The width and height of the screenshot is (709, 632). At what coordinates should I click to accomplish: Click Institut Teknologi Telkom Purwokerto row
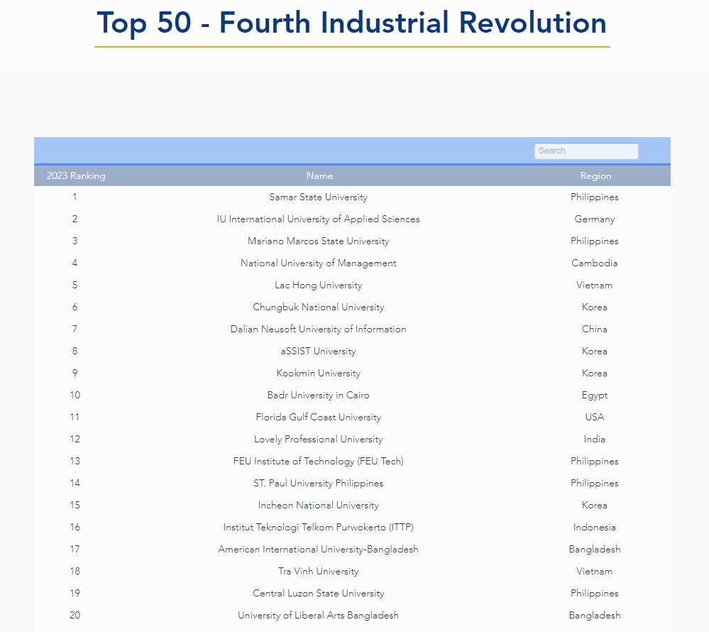pyautogui.click(x=318, y=528)
